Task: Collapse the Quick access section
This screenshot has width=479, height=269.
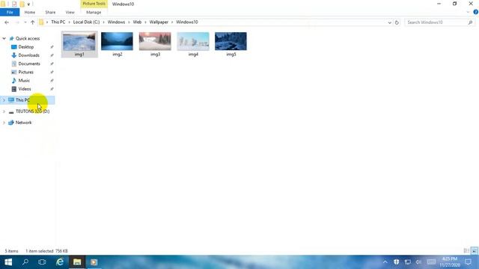Action: (4, 38)
